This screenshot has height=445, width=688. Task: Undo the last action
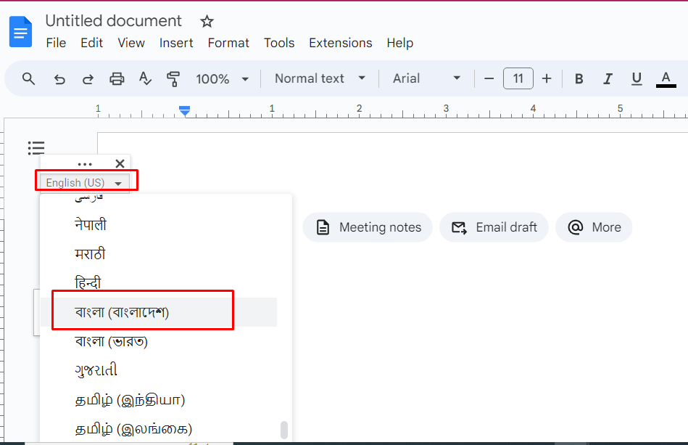(x=59, y=79)
